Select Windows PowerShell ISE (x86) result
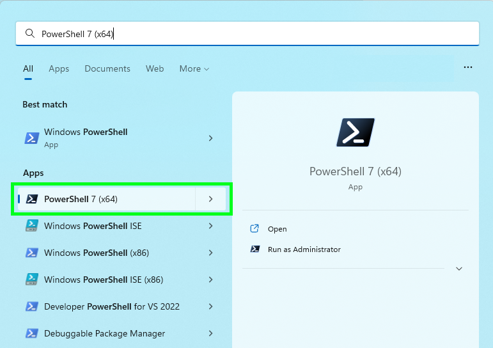This screenshot has width=493, height=348. pos(121,280)
